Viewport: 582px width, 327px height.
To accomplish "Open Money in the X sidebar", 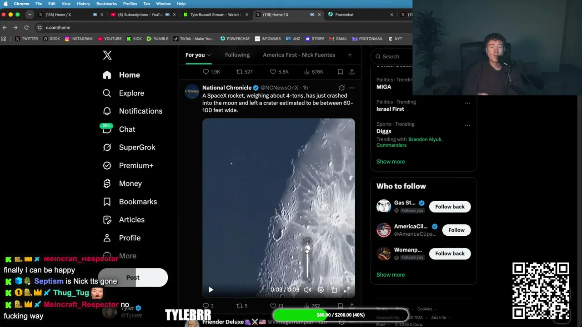I will tap(122, 183).
